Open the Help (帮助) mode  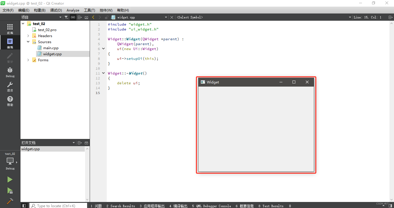click(10, 100)
